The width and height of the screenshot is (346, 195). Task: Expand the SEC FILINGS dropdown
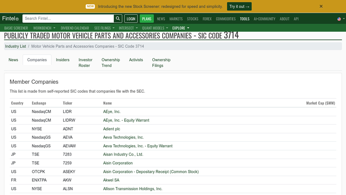pyautogui.click(x=104, y=28)
